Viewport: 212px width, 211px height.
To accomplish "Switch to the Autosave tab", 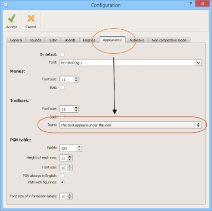I will (137, 40).
